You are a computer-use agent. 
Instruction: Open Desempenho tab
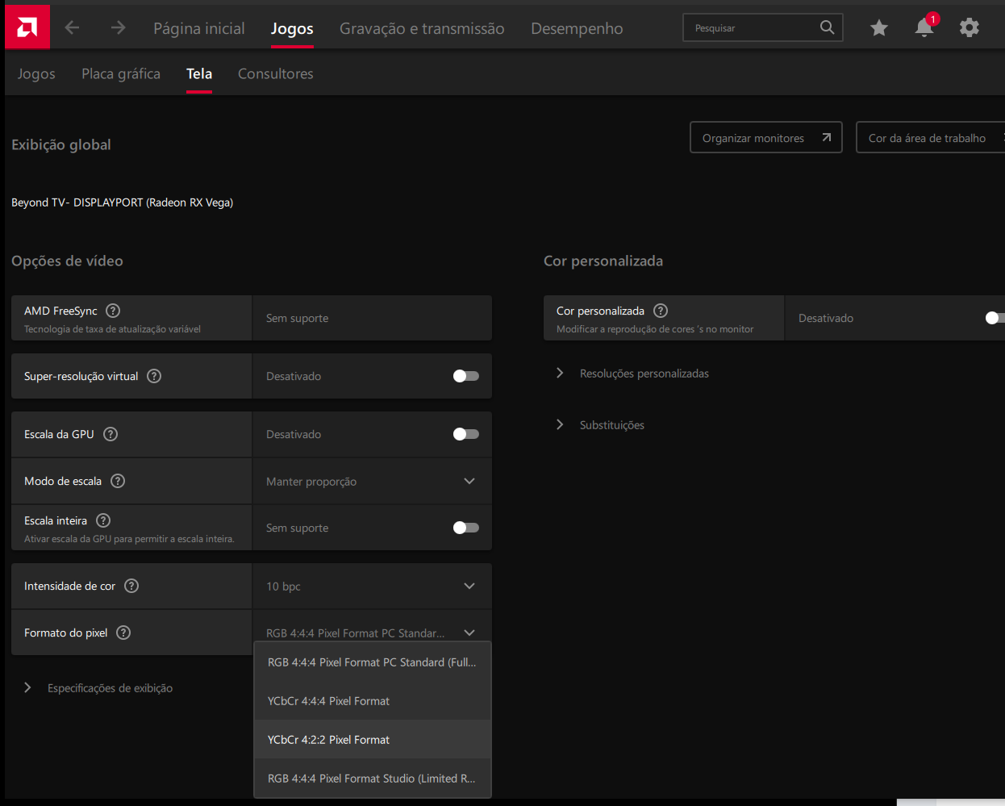tap(577, 28)
